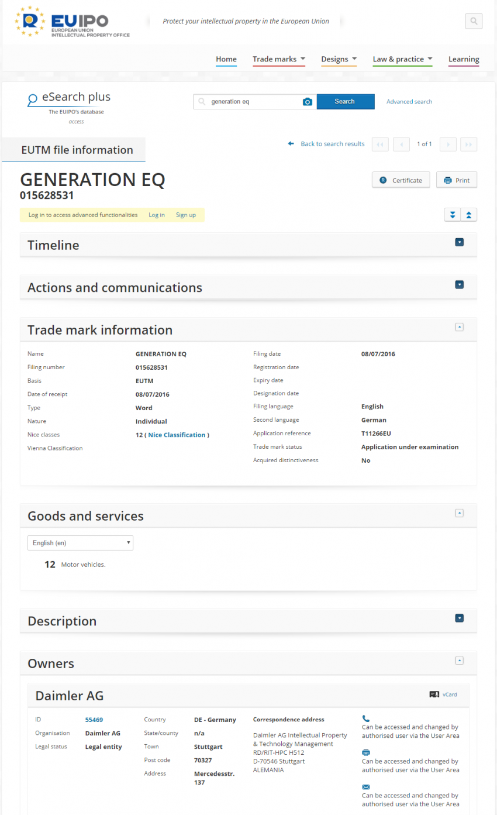Collapse the Owners section

pyautogui.click(x=460, y=661)
